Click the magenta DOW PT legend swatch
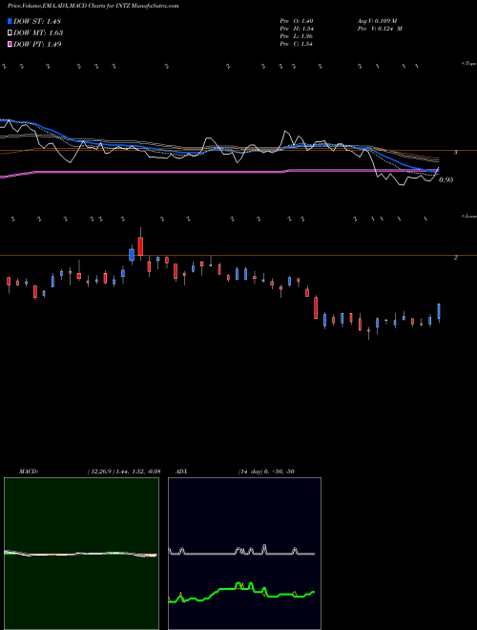Viewport: 477px width, 630px height. tap(10, 44)
